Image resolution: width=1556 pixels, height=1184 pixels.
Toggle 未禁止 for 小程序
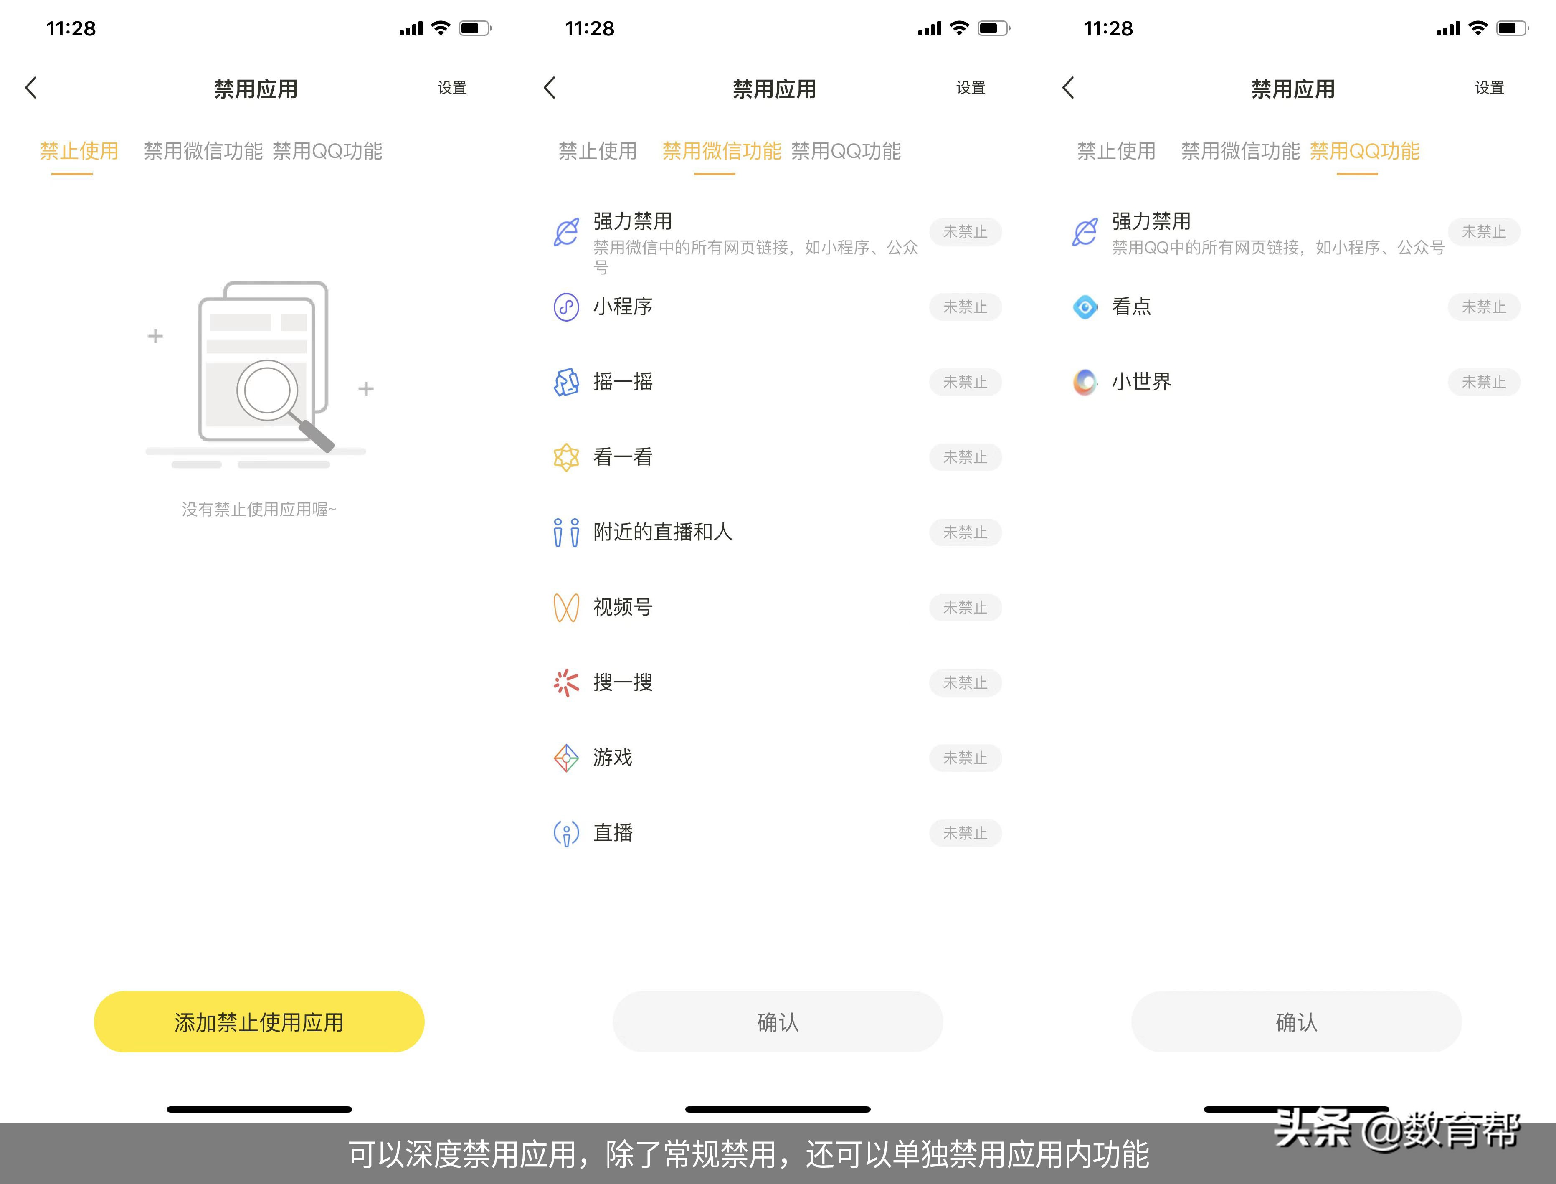966,307
